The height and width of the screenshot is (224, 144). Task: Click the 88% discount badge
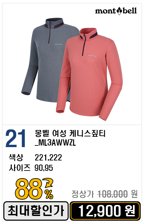coord(34,189)
